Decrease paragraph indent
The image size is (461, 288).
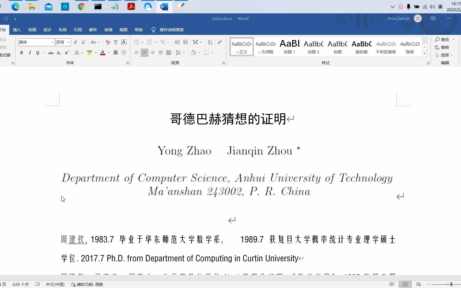click(177, 42)
